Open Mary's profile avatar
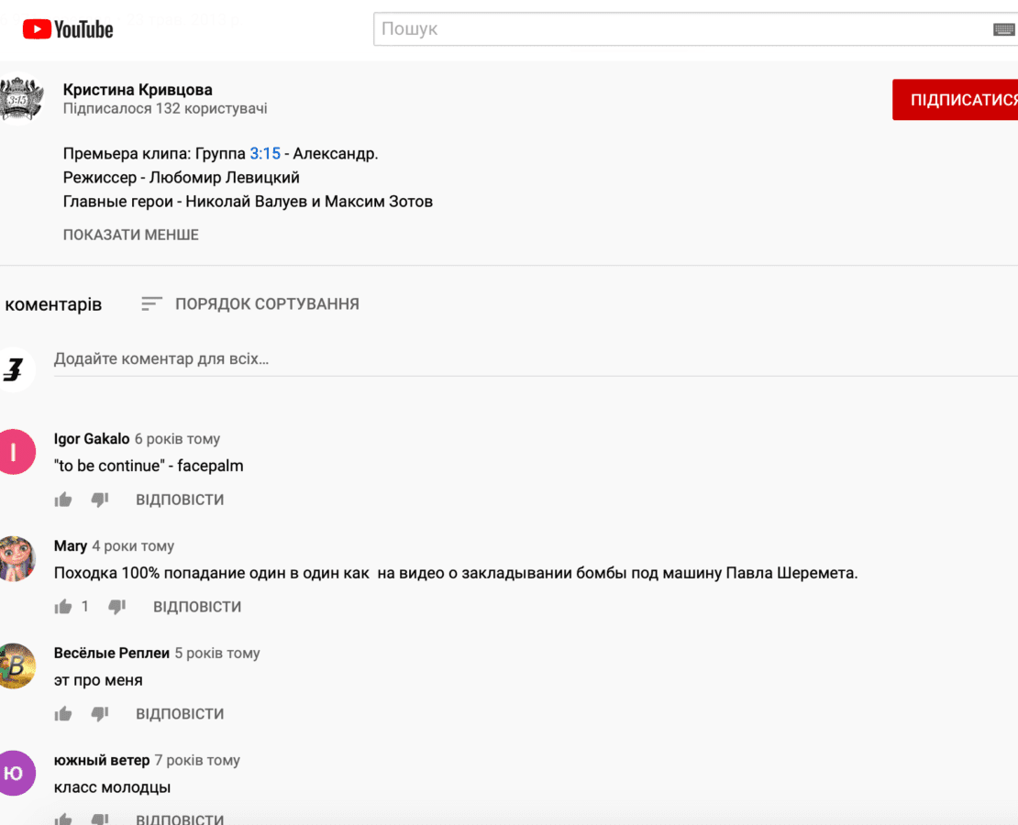 16,558
